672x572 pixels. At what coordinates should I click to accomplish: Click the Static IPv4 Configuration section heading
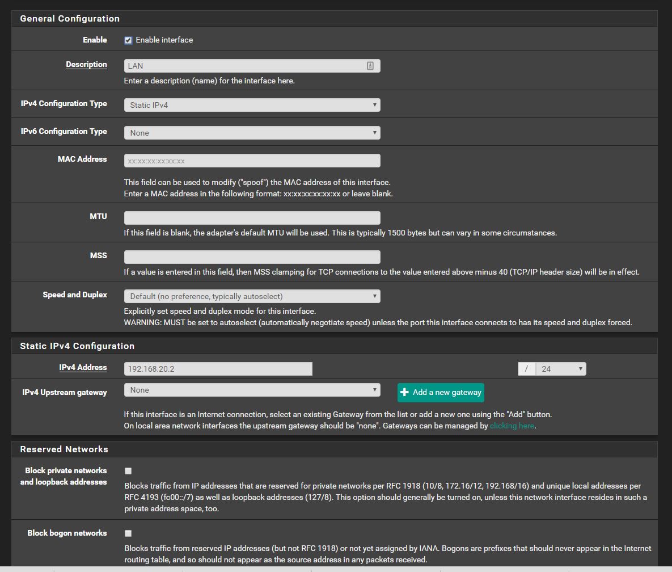click(x=77, y=346)
